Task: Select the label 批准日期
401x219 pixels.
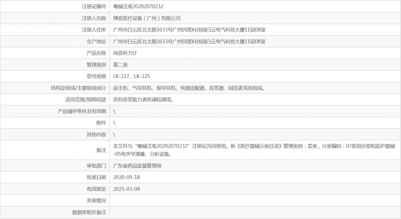Action: coord(96,177)
